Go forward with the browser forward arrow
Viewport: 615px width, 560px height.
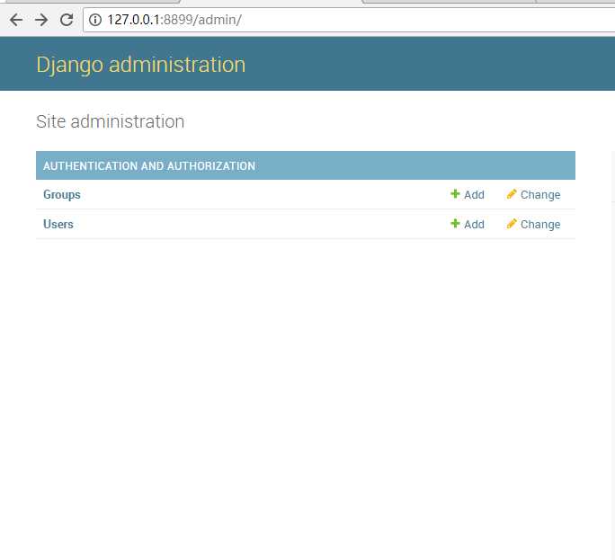point(41,20)
